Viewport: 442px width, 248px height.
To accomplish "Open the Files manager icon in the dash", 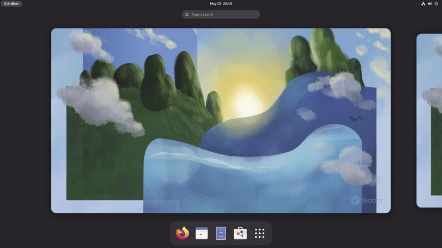I will coord(220,233).
